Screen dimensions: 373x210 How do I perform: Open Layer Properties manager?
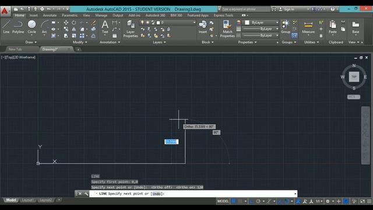point(131,29)
